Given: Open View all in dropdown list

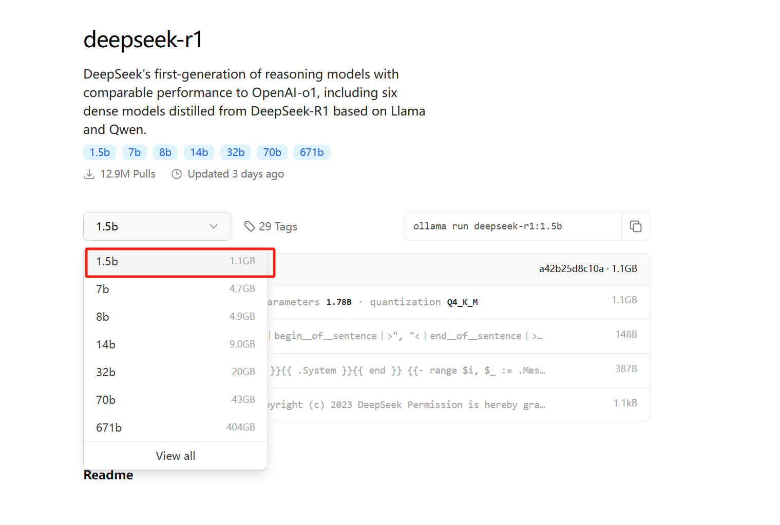Looking at the screenshot, I should [176, 456].
